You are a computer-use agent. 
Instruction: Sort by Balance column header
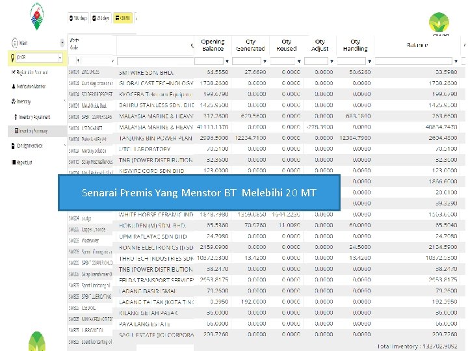(x=417, y=45)
